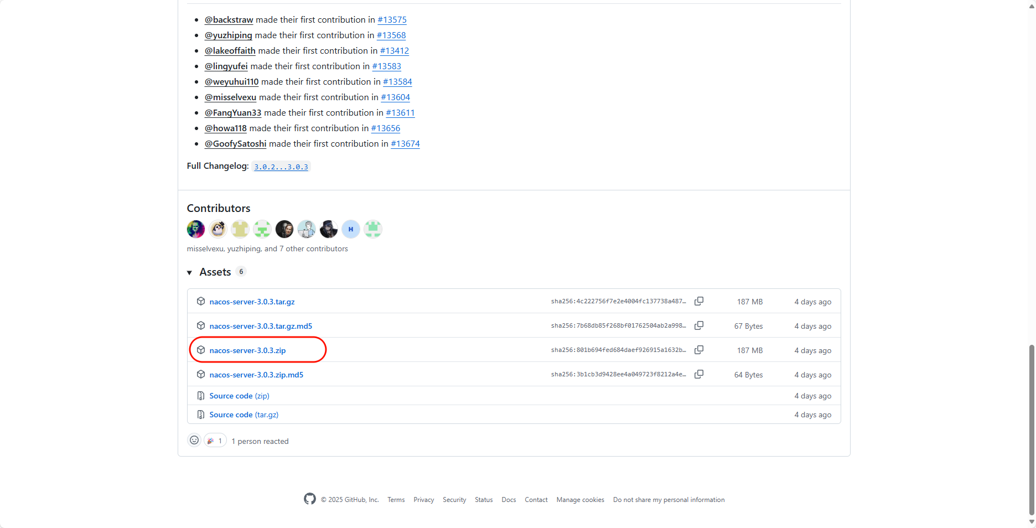The image size is (1036, 528).
Task: Click the package icon beside nacos-server-3.0.3.tar.gz
Action: pos(200,301)
